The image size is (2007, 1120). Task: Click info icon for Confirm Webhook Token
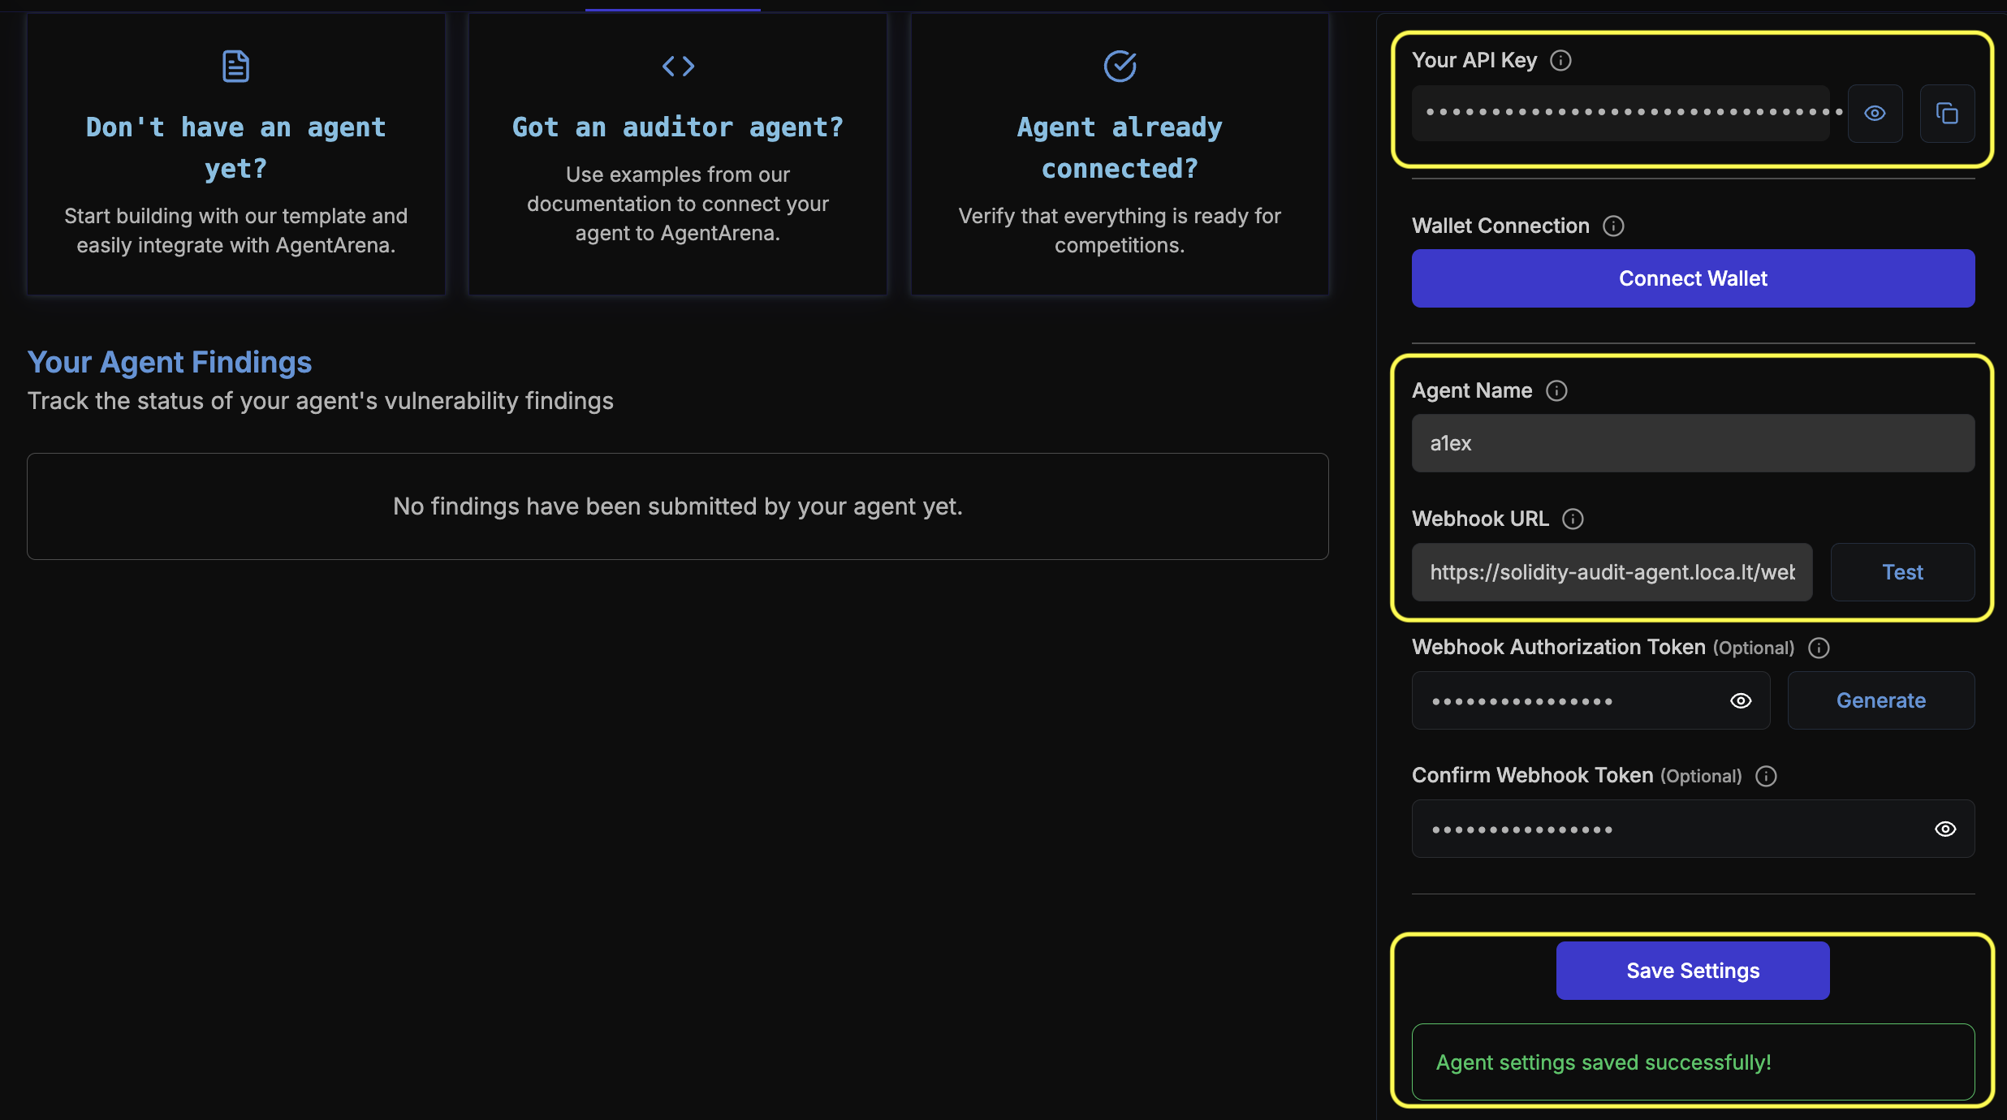(1766, 777)
